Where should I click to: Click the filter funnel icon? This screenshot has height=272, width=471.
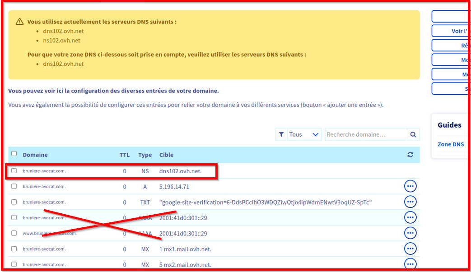[281, 134]
